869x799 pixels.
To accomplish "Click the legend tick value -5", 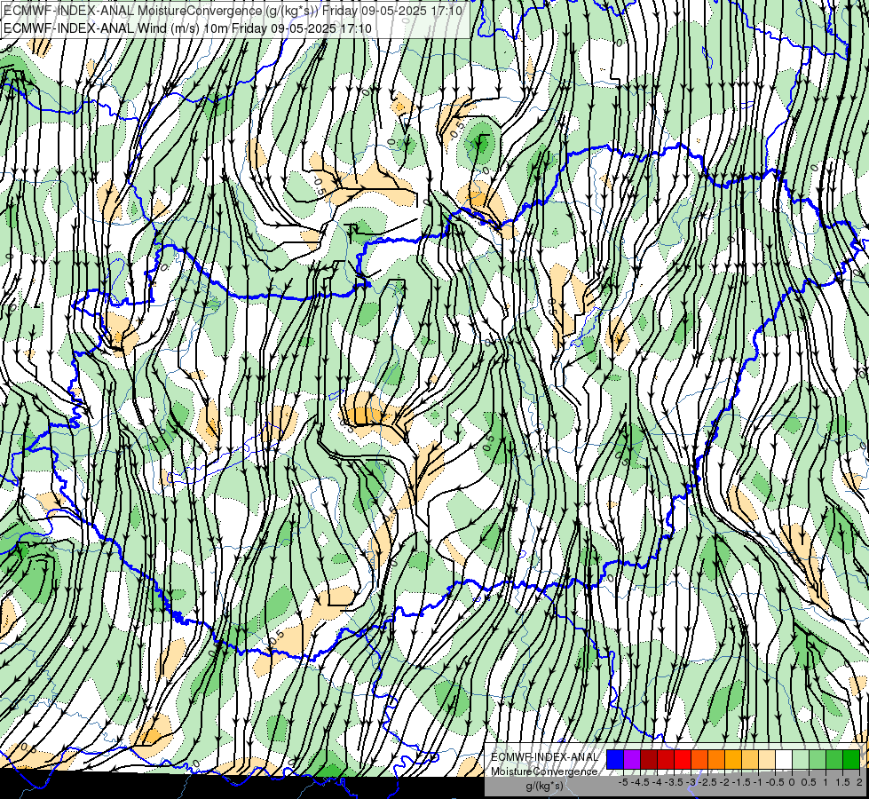I will tap(623, 782).
